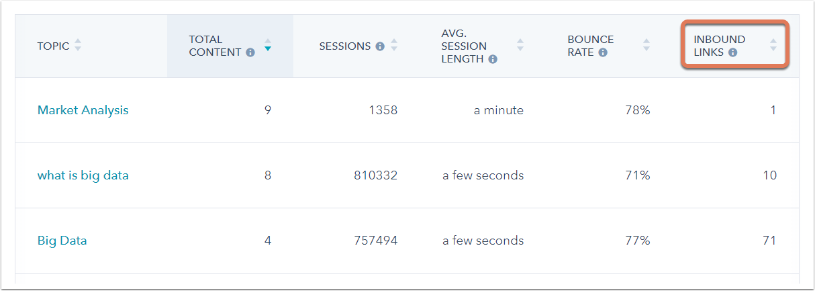Screen dimensions: 815x291
Task: Click info icon beside Inbound Links
Action: 732,52
